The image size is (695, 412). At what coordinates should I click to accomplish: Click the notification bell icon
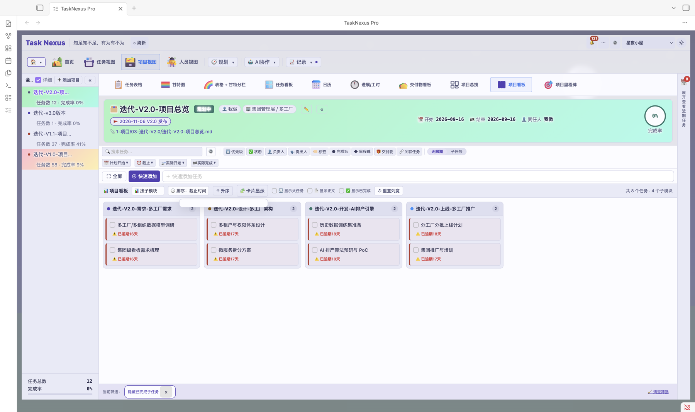592,42
